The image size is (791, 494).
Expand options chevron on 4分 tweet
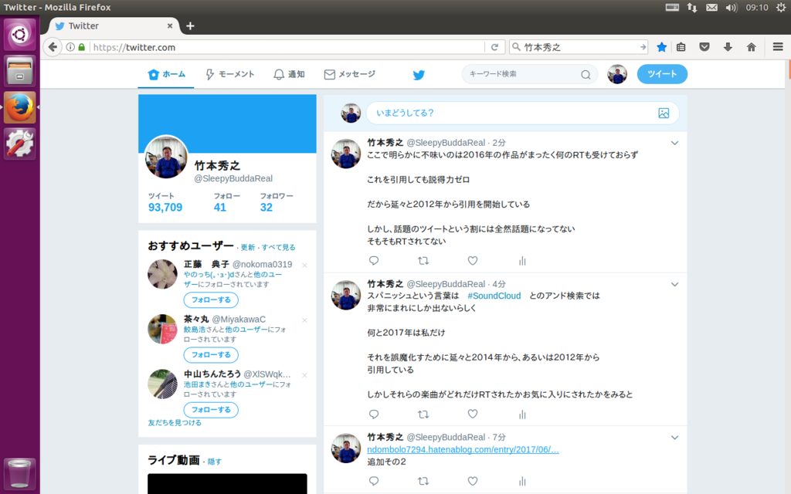674,284
